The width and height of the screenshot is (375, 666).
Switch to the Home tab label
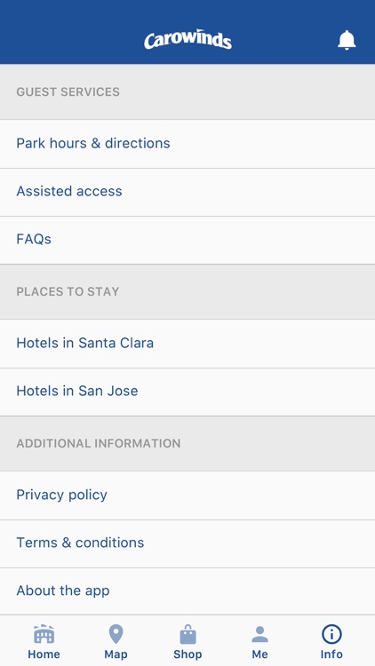pos(44,654)
